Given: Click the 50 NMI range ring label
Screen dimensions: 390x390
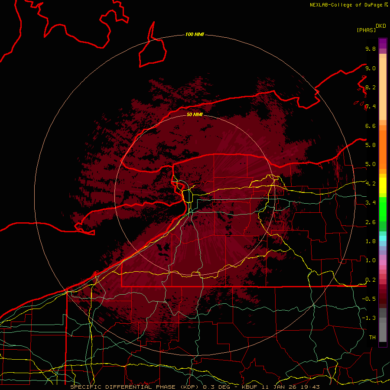Looking at the screenshot, I should [x=195, y=114].
